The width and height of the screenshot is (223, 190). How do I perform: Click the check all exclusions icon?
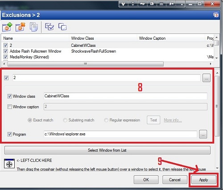coord(50,27)
